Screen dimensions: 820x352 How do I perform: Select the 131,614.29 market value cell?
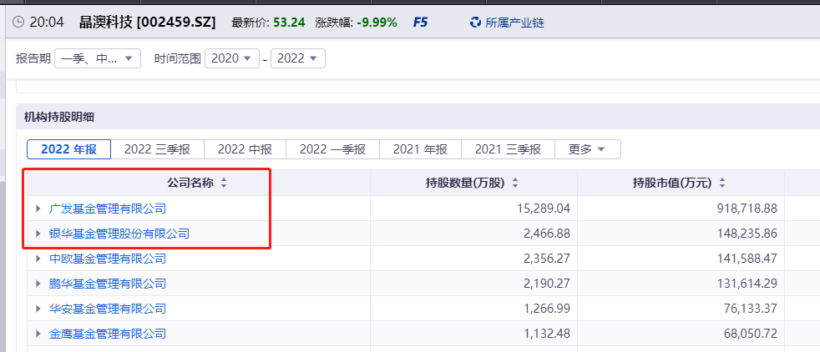681,284
